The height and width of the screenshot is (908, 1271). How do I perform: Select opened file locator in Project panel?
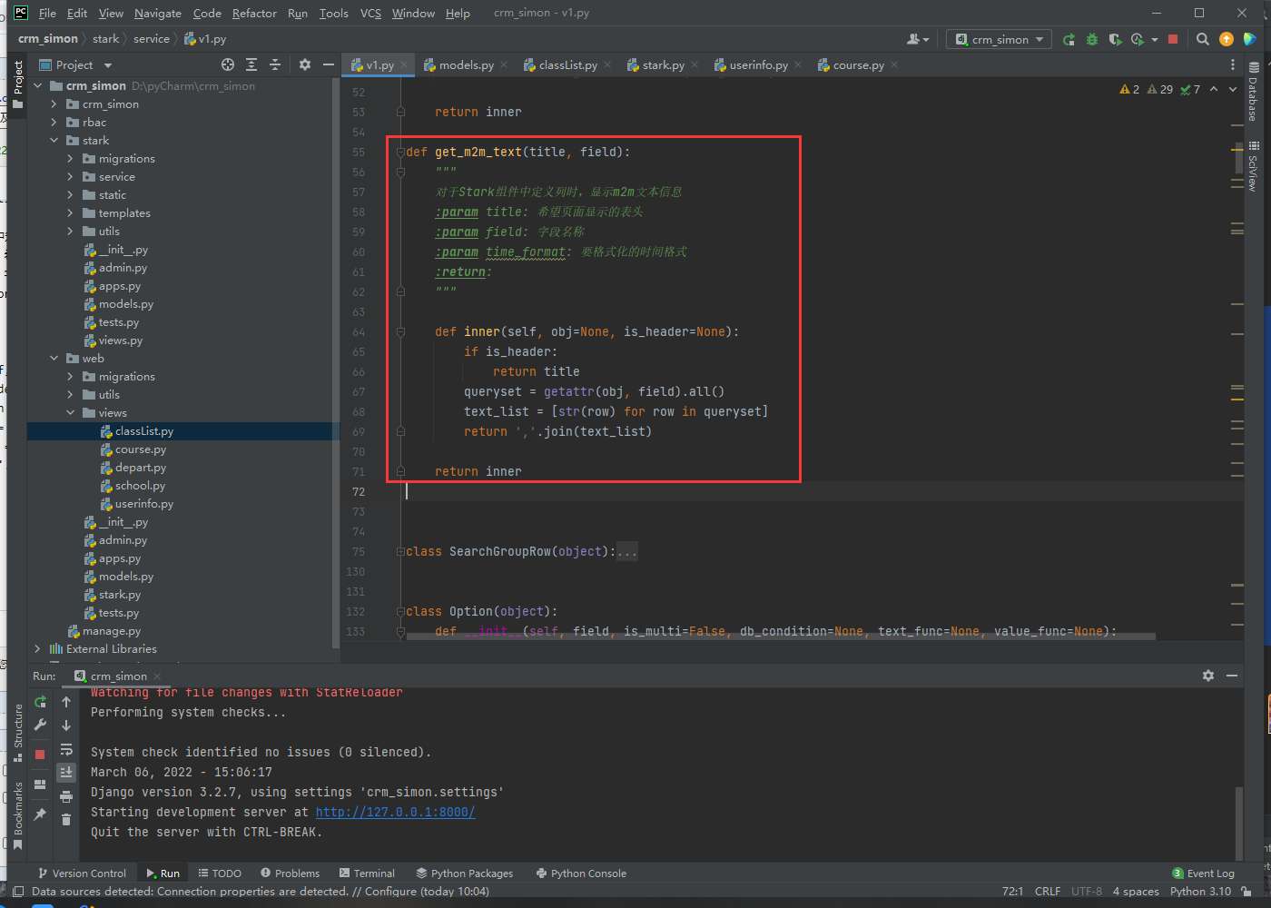(x=228, y=64)
